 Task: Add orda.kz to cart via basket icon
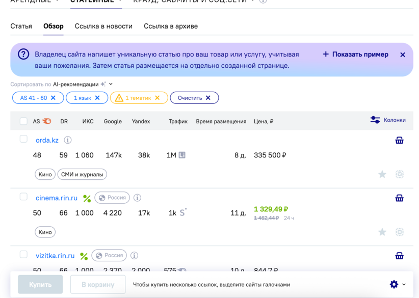[x=399, y=140]
